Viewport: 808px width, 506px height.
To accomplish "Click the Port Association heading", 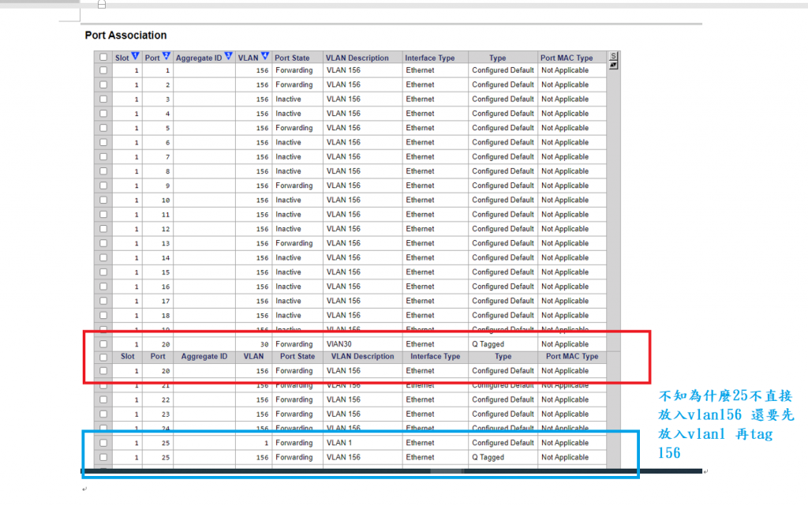I will (x=125, y=35).
